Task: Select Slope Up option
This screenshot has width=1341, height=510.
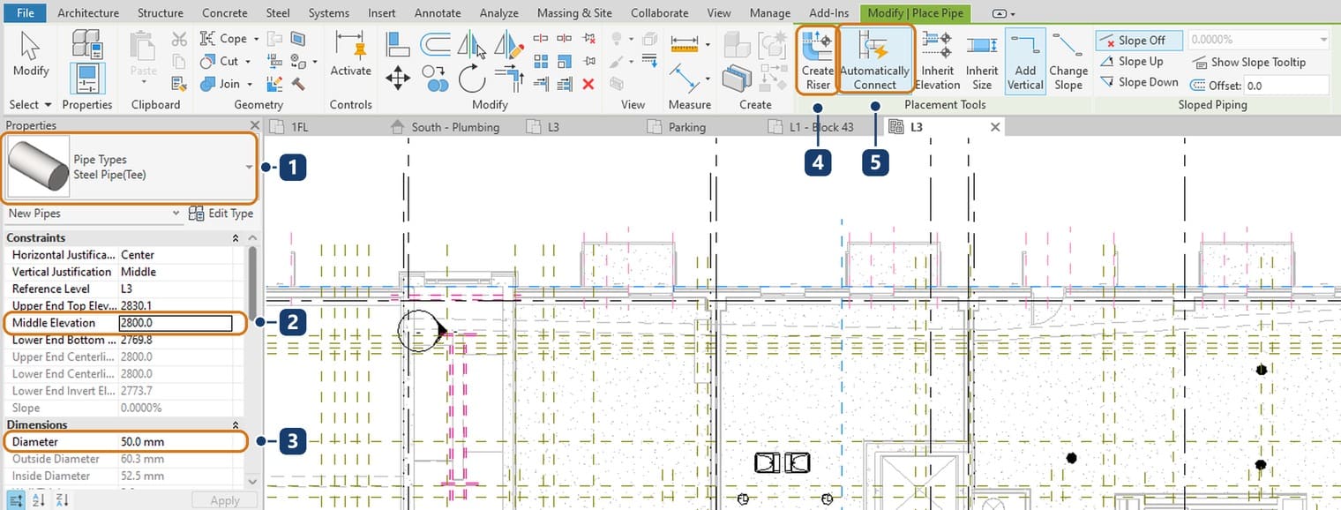Action: (x=1132, y=62)
